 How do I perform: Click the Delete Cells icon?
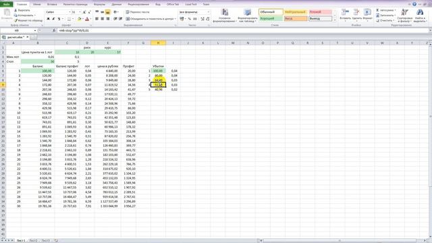[356, 12]
